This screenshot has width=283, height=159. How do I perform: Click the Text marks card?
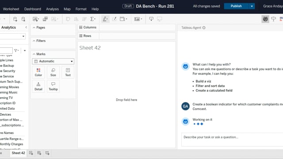pos(68,72)
